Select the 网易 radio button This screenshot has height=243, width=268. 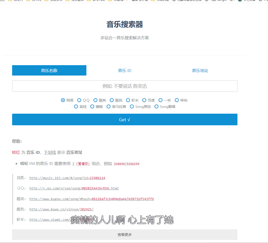point(63,100)
